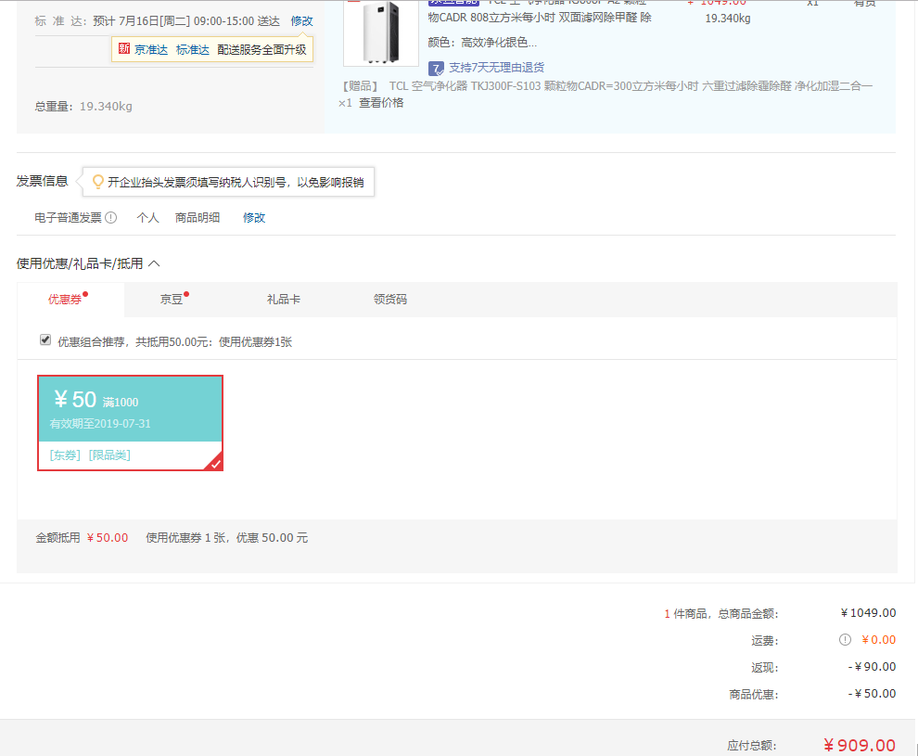The height and width of the screenshot is (756, 918).
Task: Click the [东券] coupon tag
Action: (65, 455)
